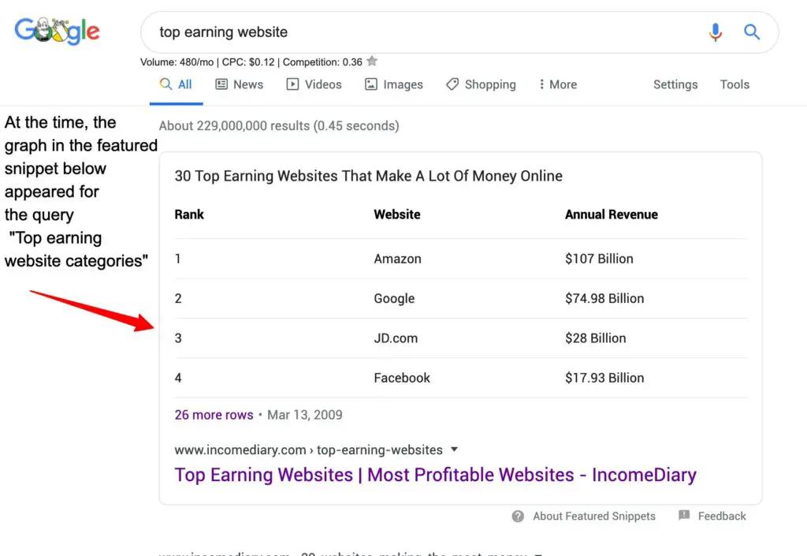Click the Facebook table cell

(401, 378)
